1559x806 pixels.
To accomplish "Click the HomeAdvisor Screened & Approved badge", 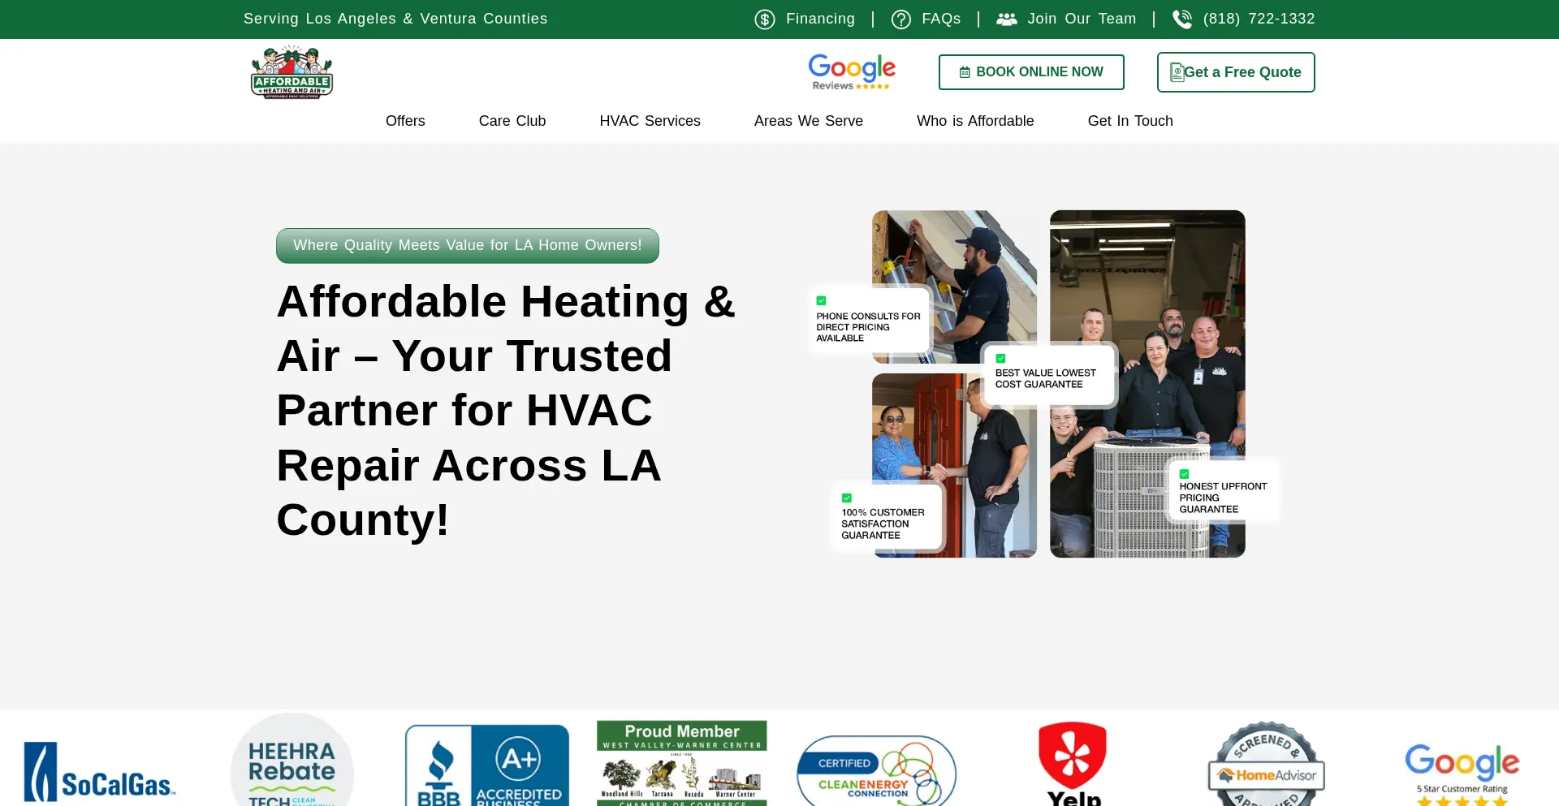I will 1267,764.
